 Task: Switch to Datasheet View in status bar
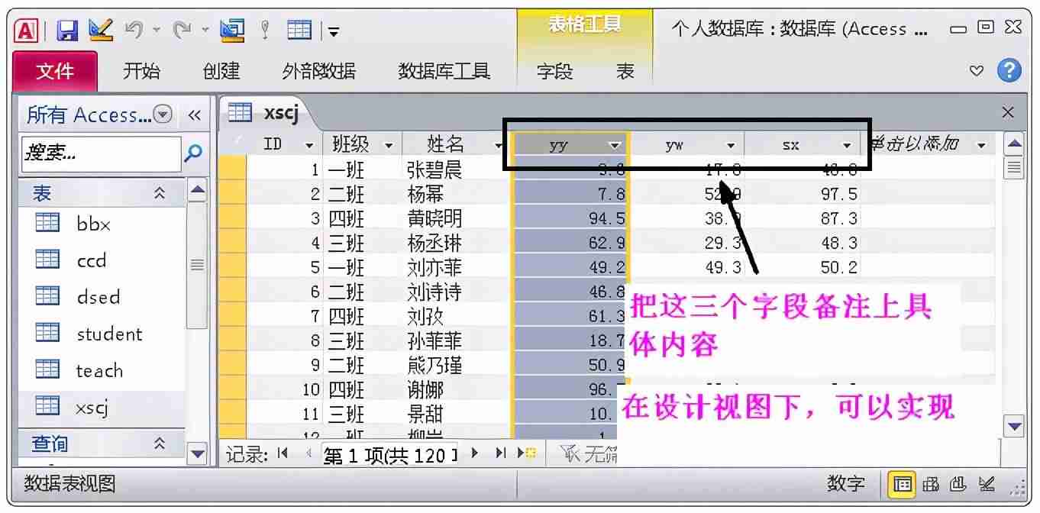903,484
